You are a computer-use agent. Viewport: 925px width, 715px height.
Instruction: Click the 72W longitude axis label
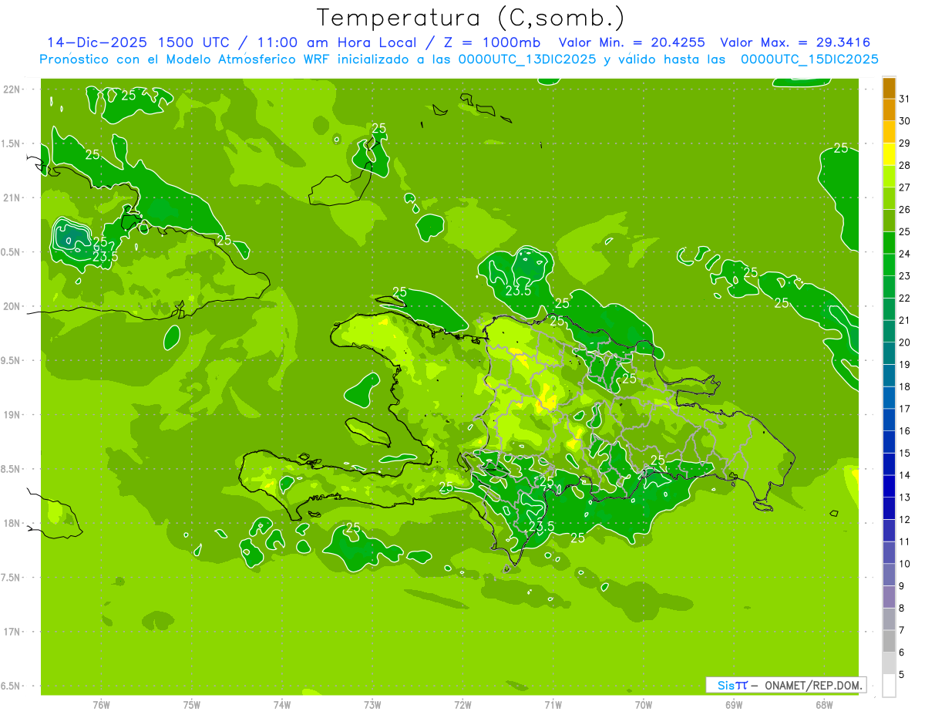tap(462, 704)
